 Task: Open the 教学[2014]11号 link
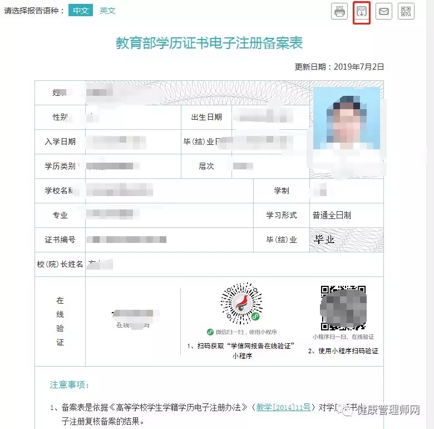point(283,407)
